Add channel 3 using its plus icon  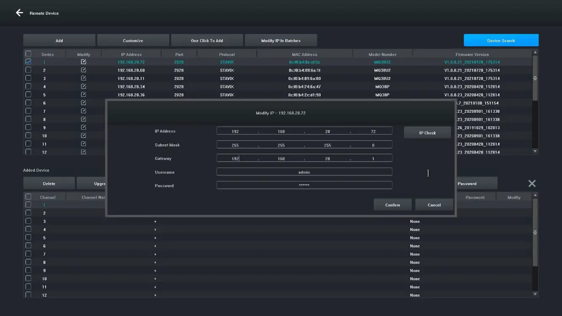[x=155, y=221]
